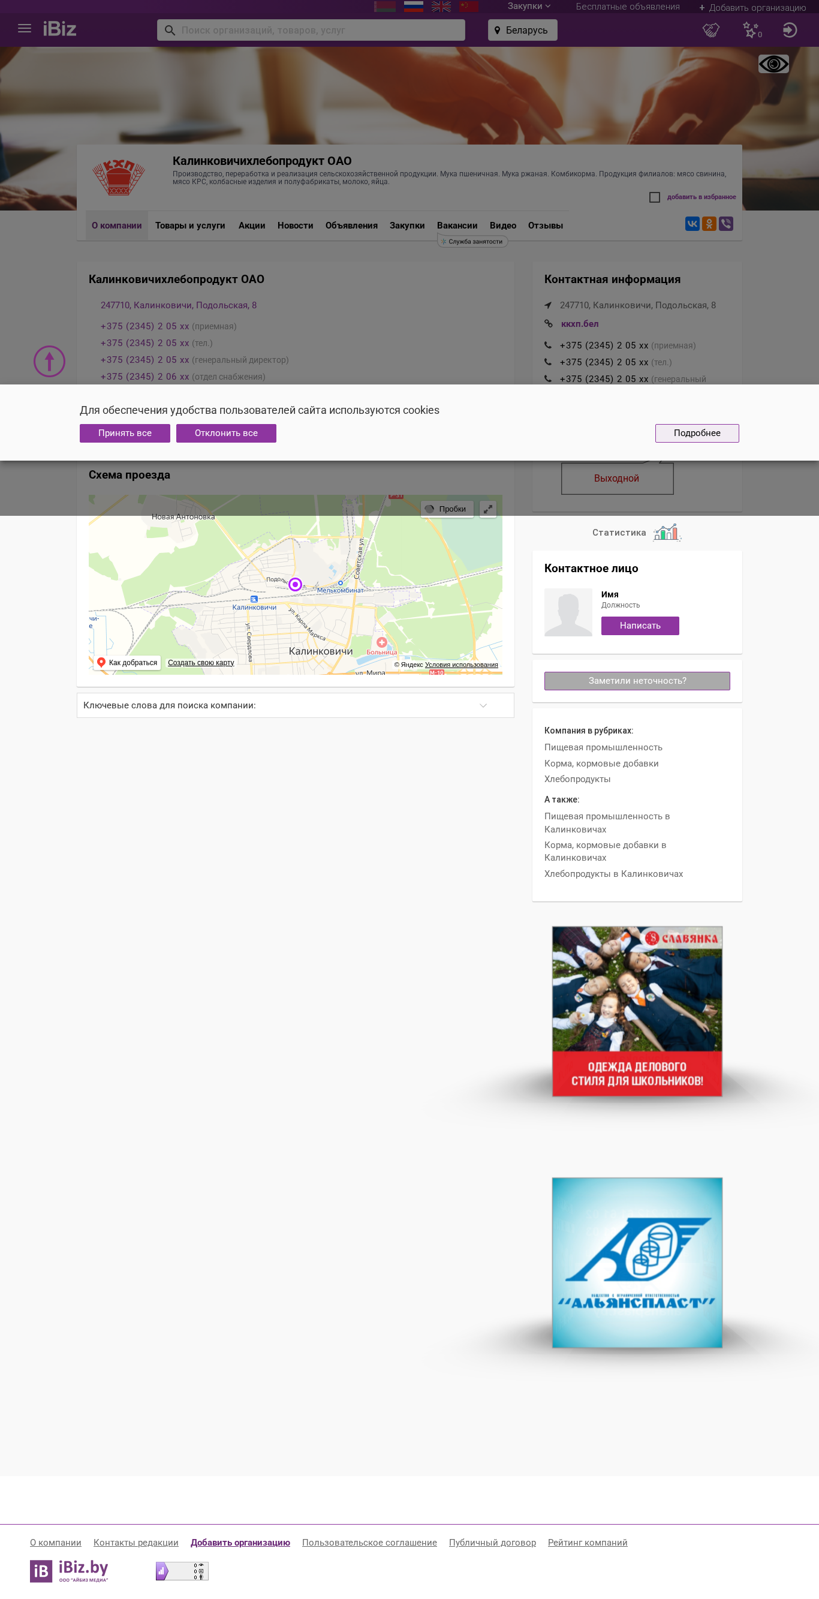Select the Chinese flag language
This screenshot has height=1599, width=819.
click(x=468, y=7)
